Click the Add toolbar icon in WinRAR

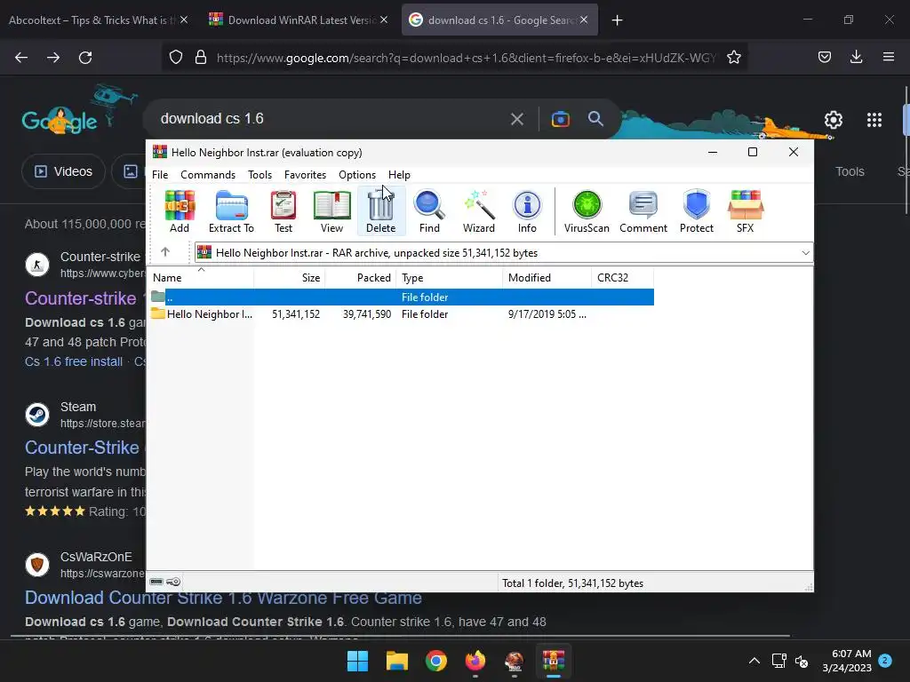tap(180, 211)
